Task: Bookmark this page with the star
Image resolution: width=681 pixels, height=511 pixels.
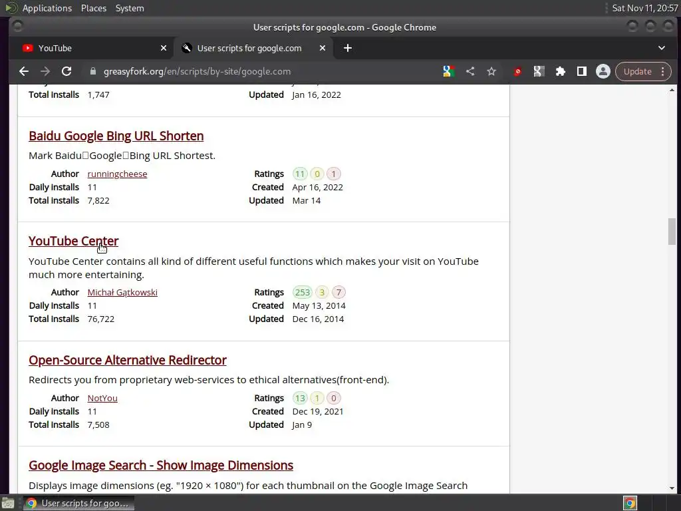Action: pyautogui.click(x=491, y=71)
